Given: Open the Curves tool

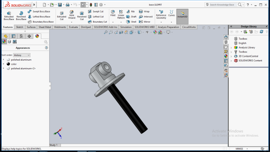Looking at the screenshot, I should (172, 13).
